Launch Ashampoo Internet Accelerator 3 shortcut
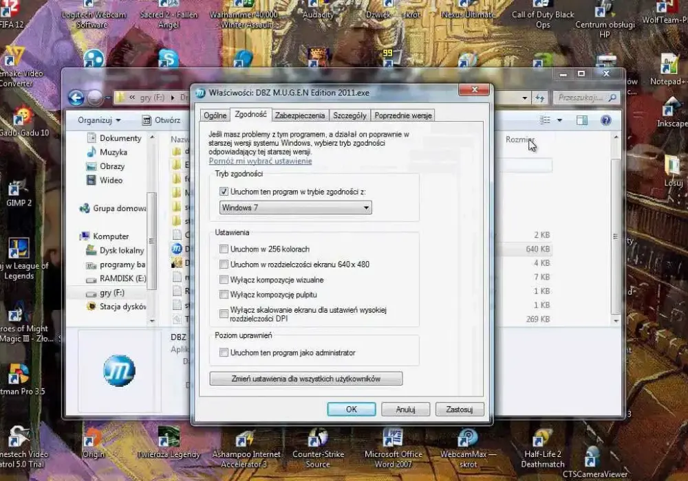This screenshot has width=688, height=481. tap(246, 449)
